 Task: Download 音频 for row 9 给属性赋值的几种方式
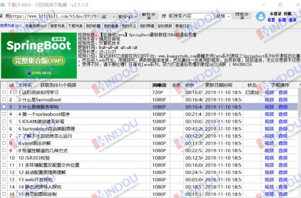[x=283, y=151]
